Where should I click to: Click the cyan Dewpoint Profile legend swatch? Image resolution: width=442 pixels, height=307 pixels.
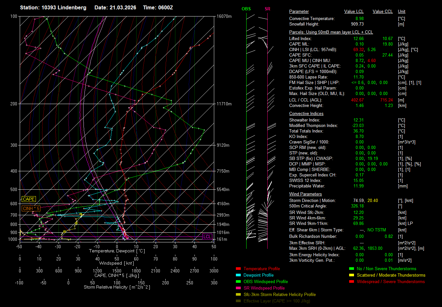(238, 275)
